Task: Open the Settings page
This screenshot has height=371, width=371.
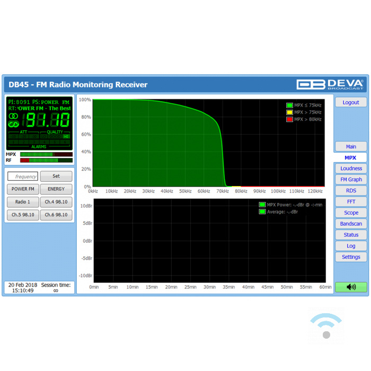Action: [351, 257]
